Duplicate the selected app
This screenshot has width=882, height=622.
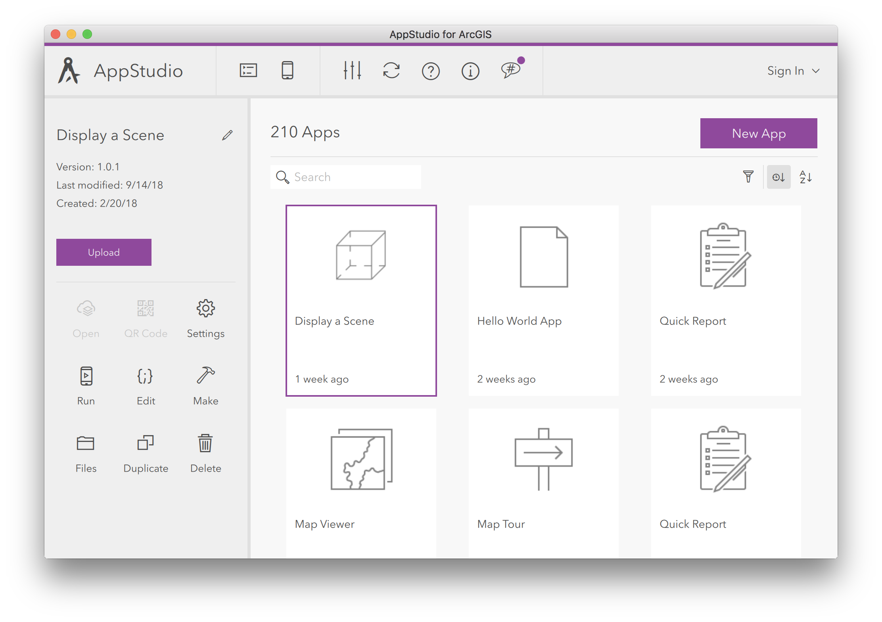click(146, 443)
